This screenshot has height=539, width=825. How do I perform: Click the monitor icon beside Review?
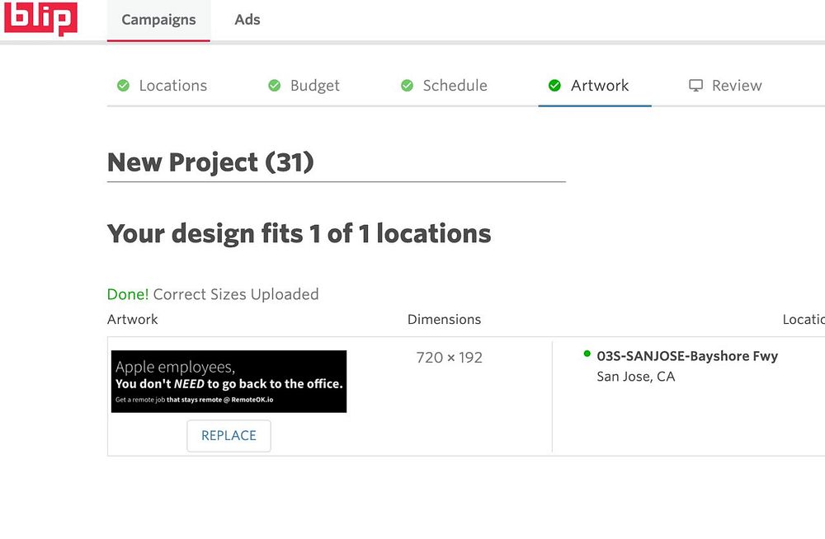click(696, 86)
